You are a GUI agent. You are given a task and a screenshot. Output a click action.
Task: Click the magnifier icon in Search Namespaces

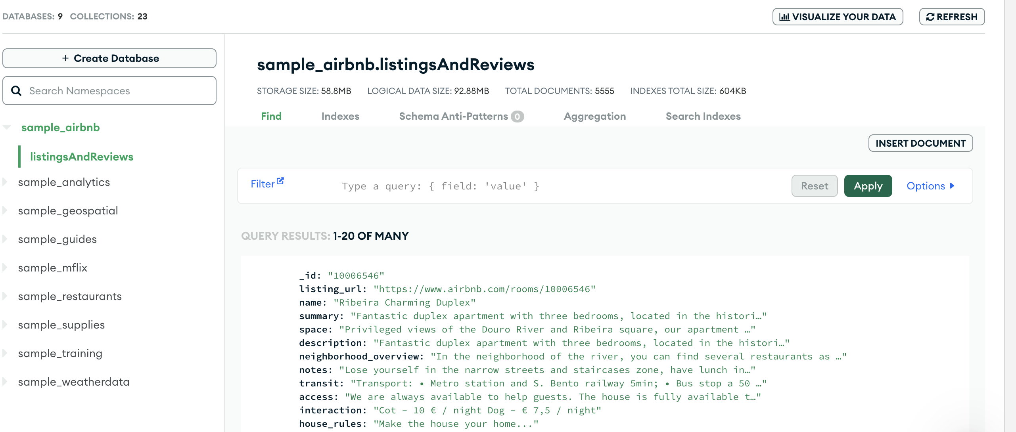[16, 91]
